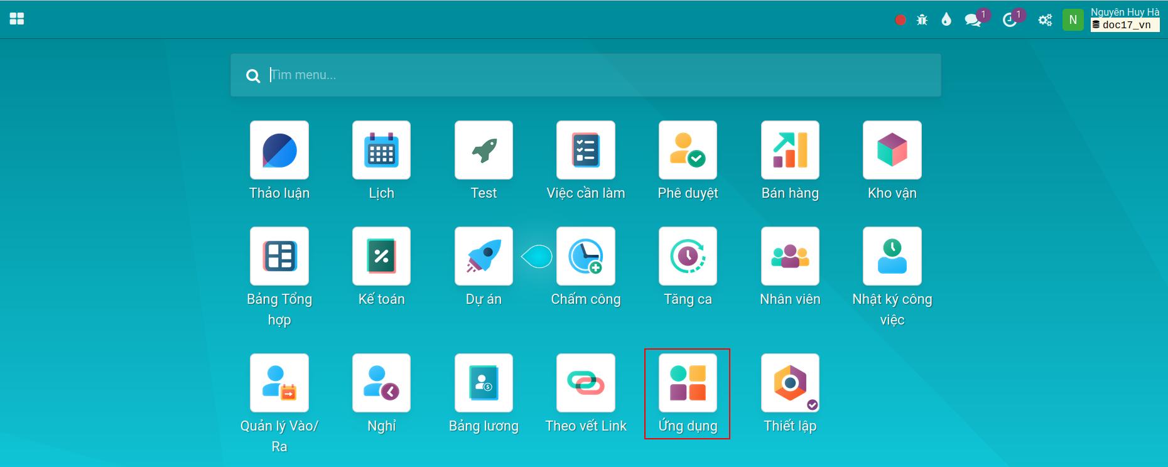
Task: Open the Chấm công app
Action: click(586, 256)
